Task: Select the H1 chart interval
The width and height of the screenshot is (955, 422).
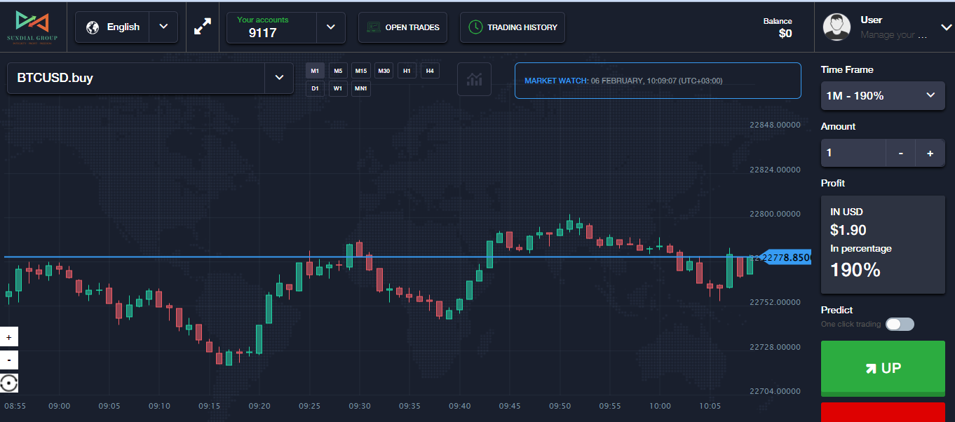Action: pos(407,71)
